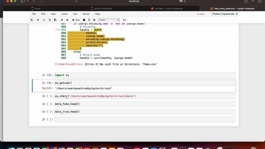Screen dimensions: 265x149
Task: Open the cell type Code dropdown
Action: click(109, 20)
